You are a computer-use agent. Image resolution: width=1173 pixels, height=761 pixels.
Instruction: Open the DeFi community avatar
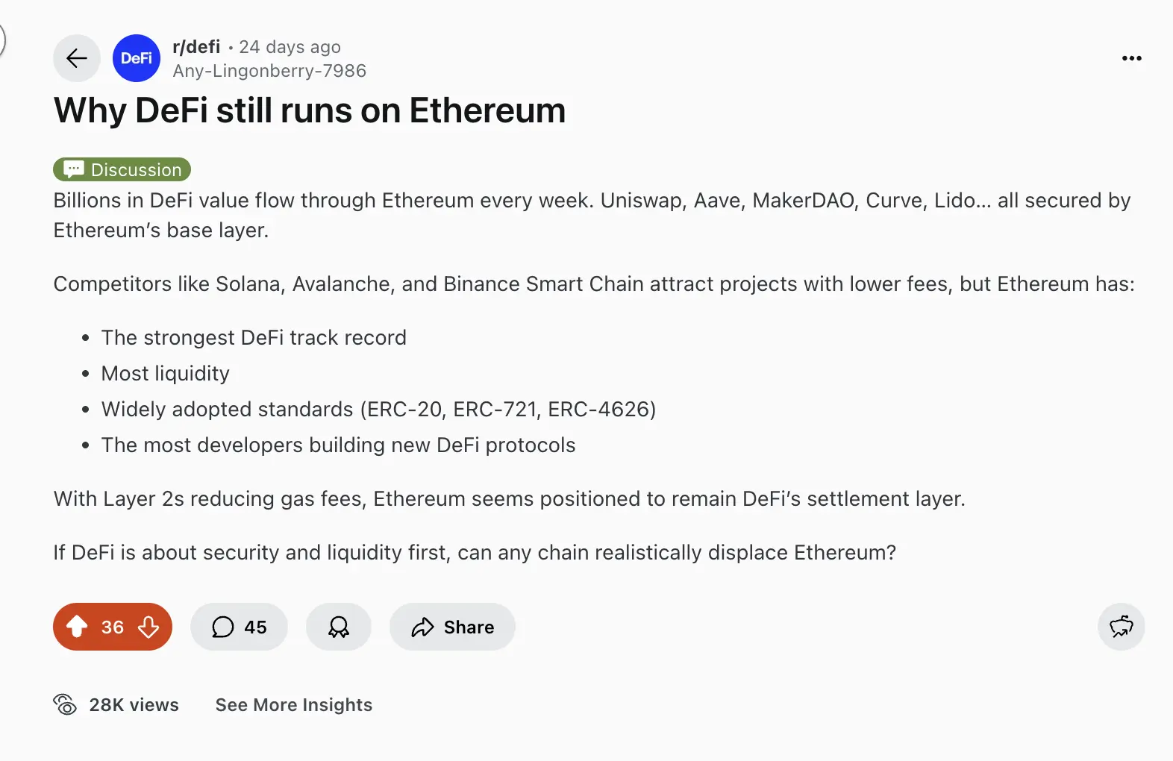click(137, 58)
